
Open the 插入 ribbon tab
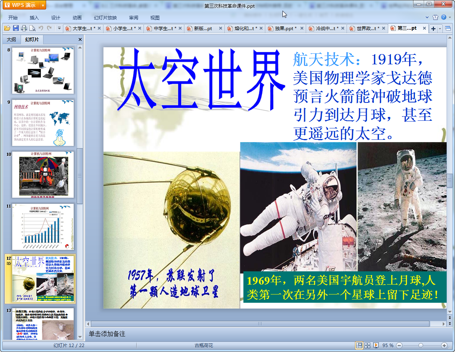(x=34, y=18)
